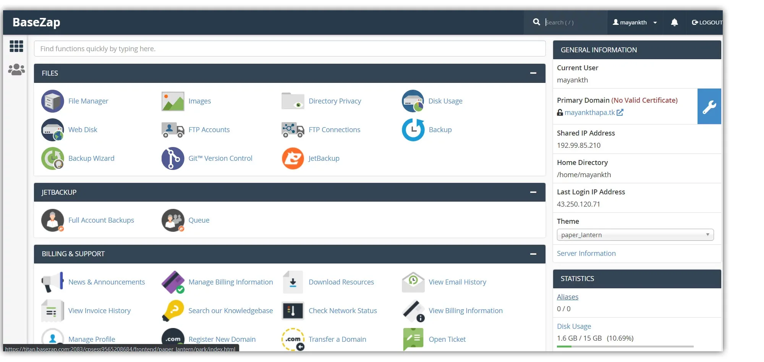Click the Open Ticket icon

pyautogui.click(x=413, y=339)
